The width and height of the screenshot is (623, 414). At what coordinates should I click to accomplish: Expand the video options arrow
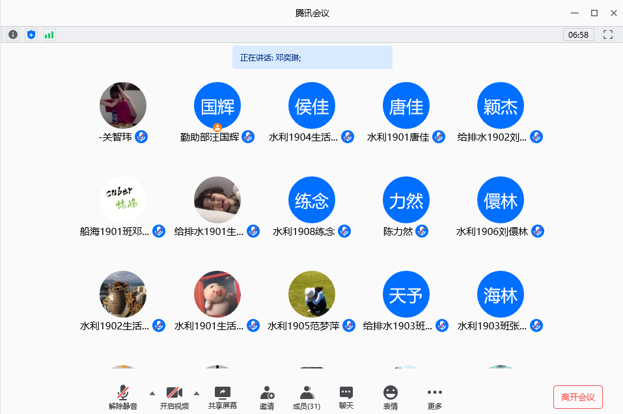[x=197, y=393]
